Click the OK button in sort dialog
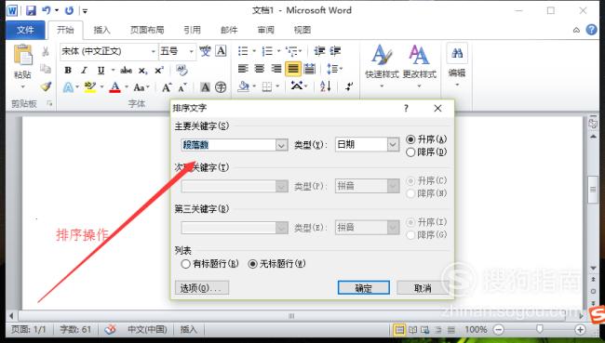This screenshot has width=605, height=343. tap(363, 288)
